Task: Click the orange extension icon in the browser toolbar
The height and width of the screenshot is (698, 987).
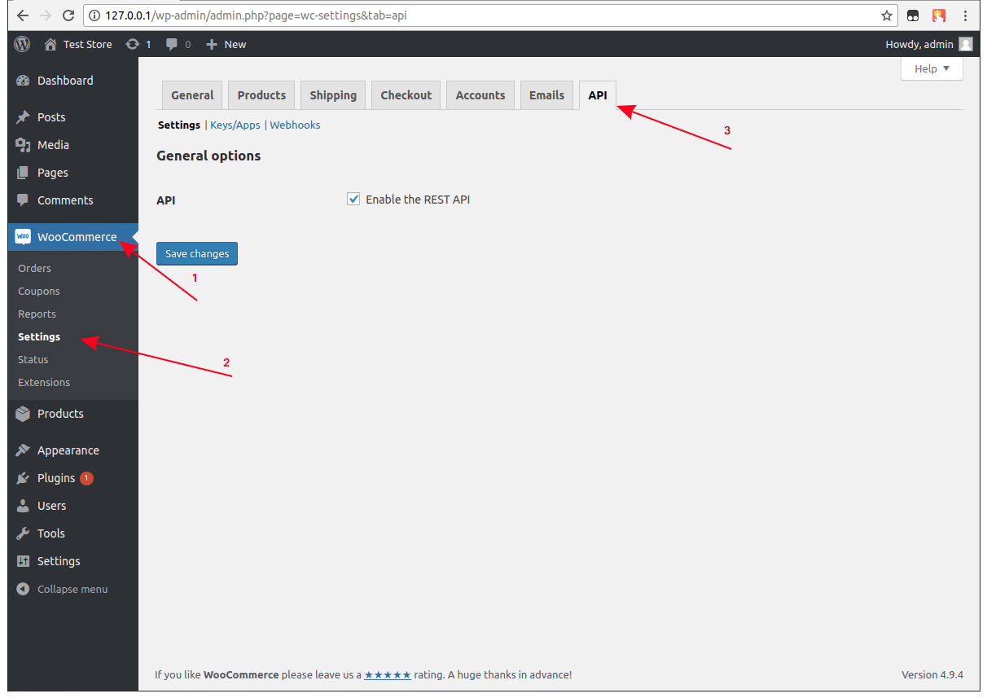Action: click(939, 15)
